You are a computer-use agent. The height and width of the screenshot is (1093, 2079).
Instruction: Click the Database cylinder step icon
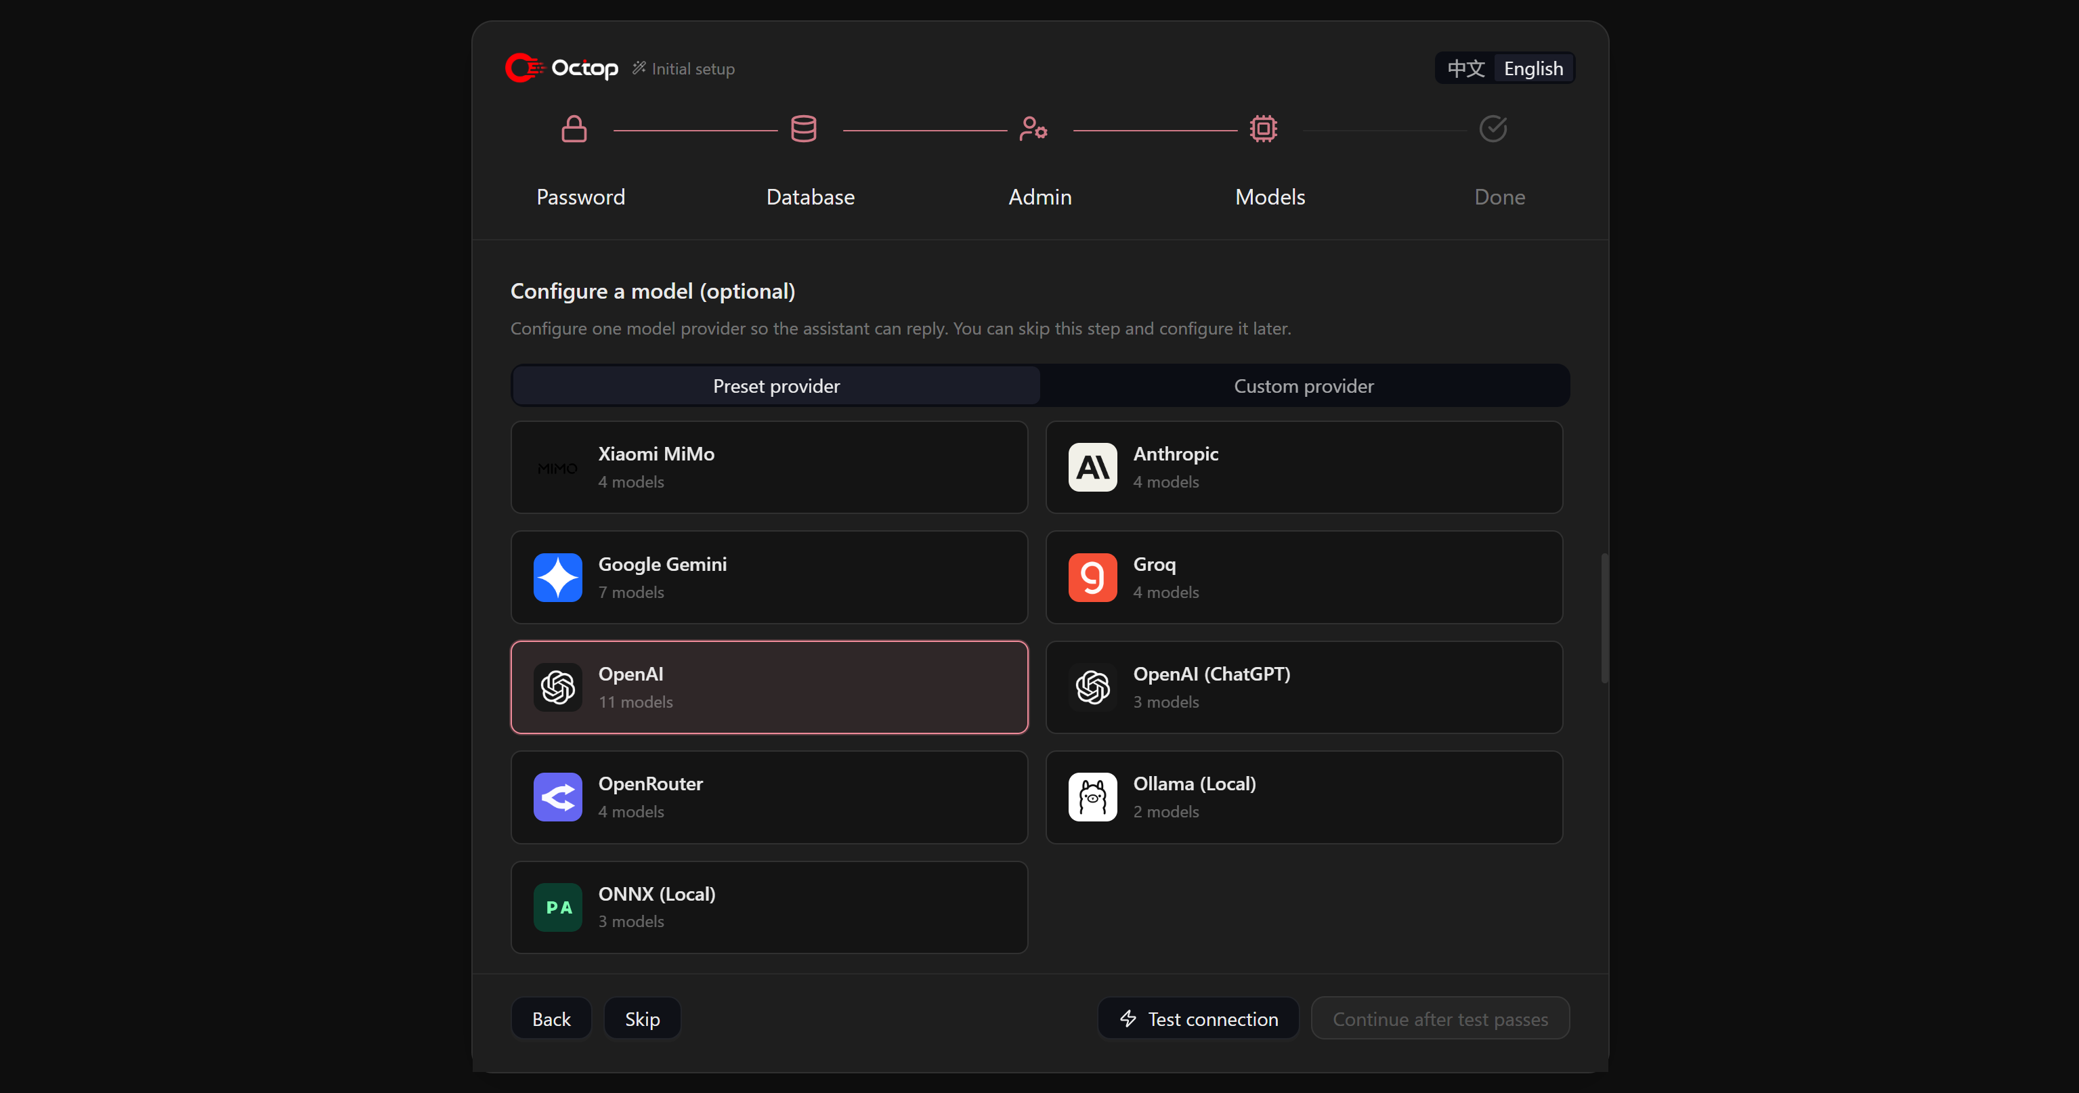(x=803, y=129)
